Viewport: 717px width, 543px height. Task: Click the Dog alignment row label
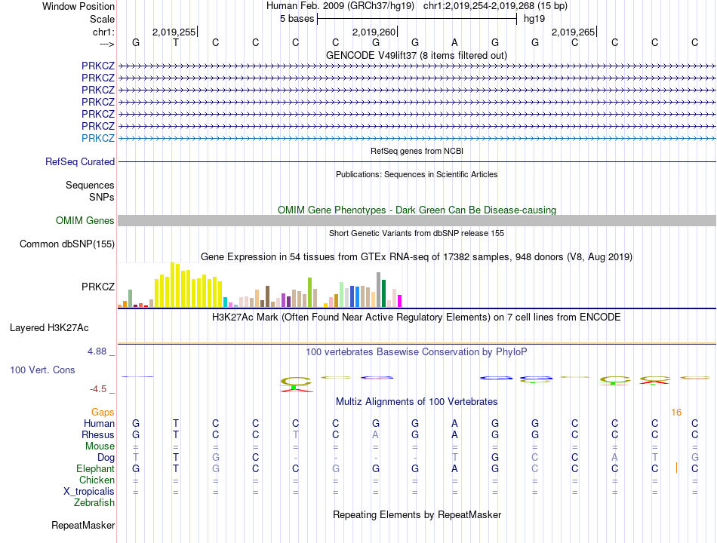point(106,458)
